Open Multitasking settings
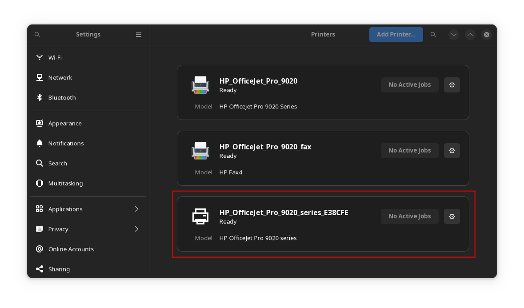524x308 pixels. [88, 184]
